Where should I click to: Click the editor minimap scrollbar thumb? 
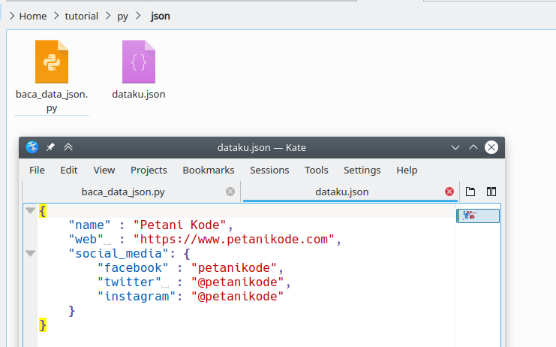pyautogui.click(x=478, y=216)
